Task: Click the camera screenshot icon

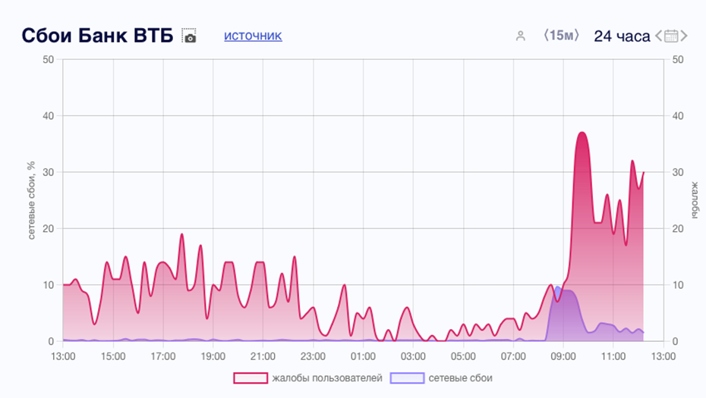Action: 189,36
